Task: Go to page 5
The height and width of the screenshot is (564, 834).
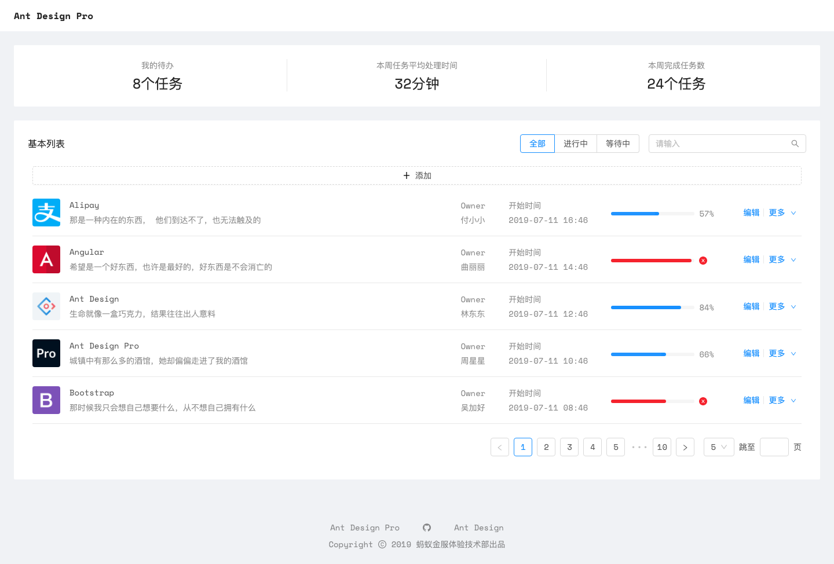Action: click(616, 447)
